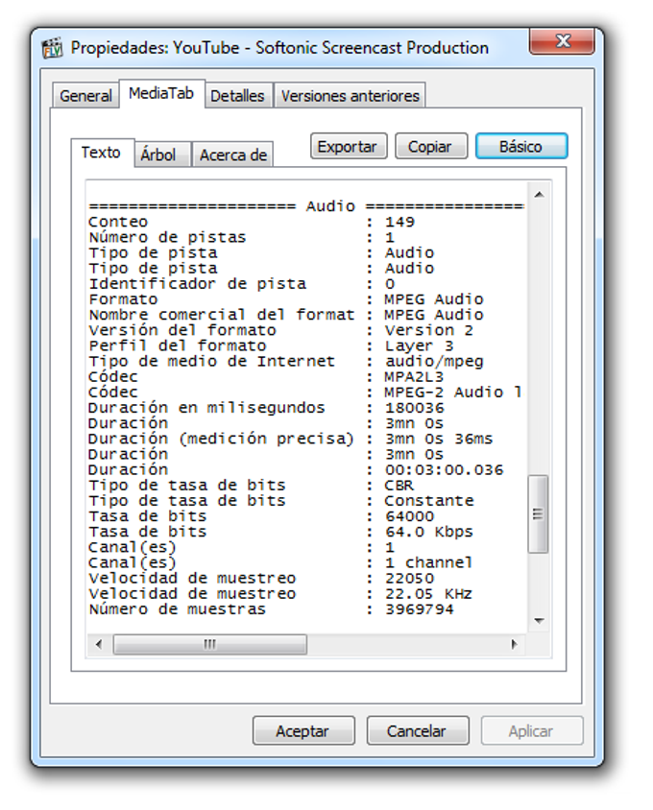The image size is (653, 810).
Task: Click the vertical scrollbar up arrow
Action: pos(539,195)
